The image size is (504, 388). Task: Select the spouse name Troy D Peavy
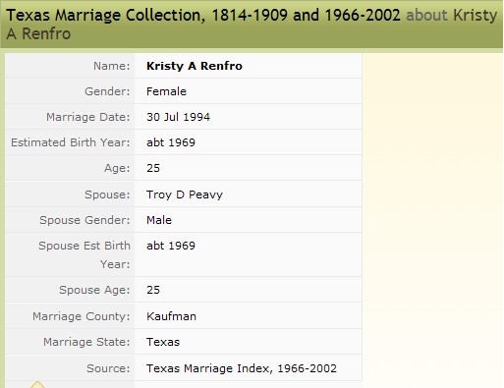pos(185,194)
